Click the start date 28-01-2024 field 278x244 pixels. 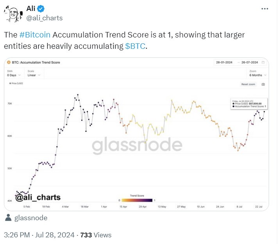pos(224,62)
